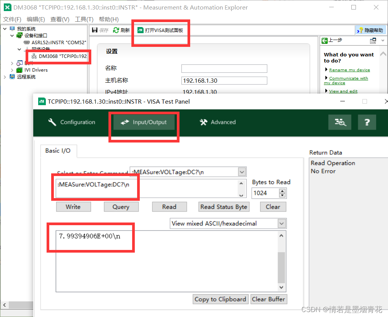Expand the IVI Drivers tree node
The height and width of the screenshot is (317, 388).
12,70
